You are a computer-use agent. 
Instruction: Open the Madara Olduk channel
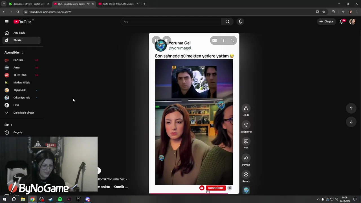pyautogui.click(x=21, y=83)
